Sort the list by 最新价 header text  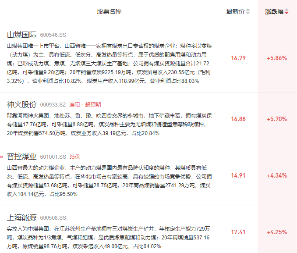point(235,11)
